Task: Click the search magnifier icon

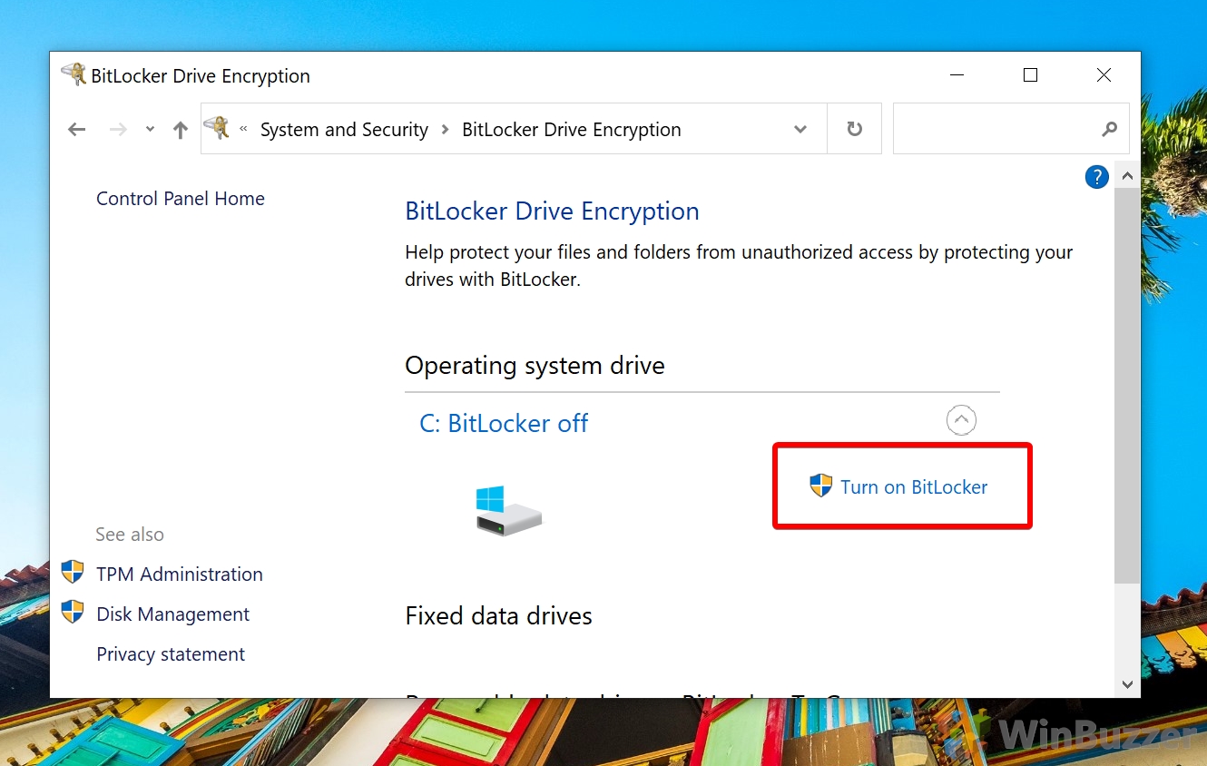Action: (1109, 129)
